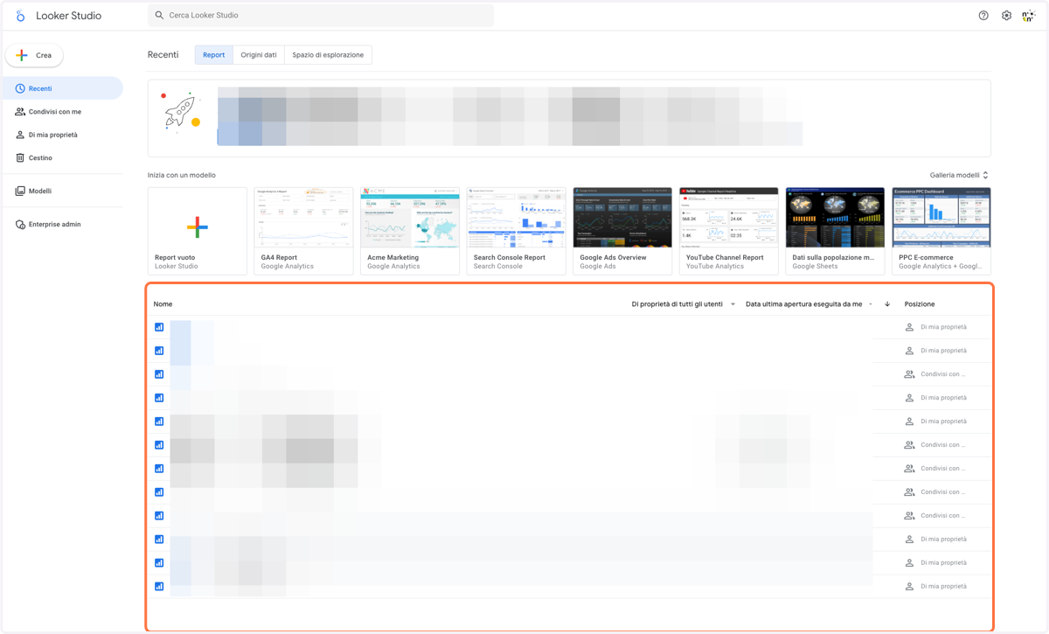Switch to Spazio di esplorazione tab
The height and width of the screenshot is (634, 1049).
[328, 55]
